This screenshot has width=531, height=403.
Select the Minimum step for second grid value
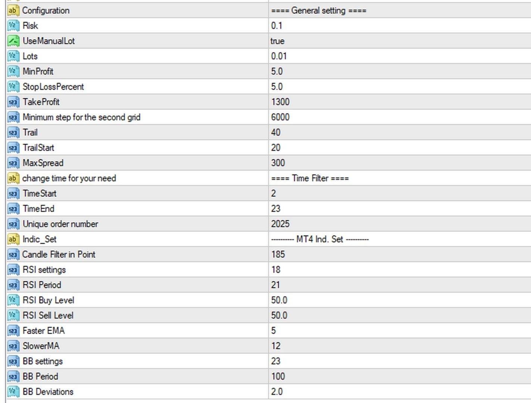pos(280,118)
